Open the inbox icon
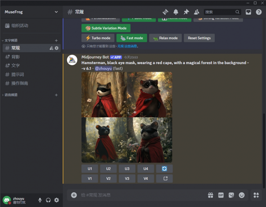 [x=248, y=12]
